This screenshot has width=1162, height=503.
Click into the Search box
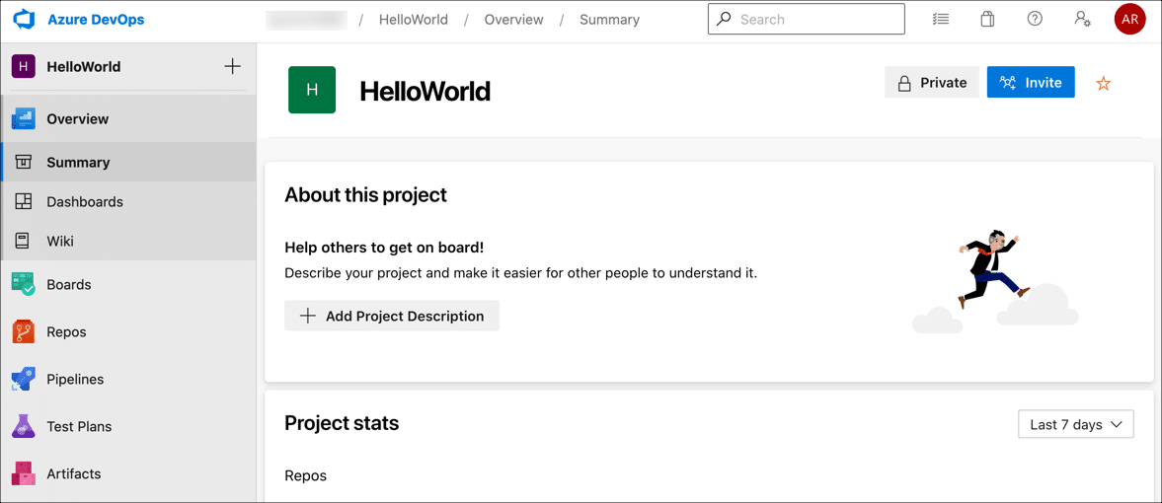click(x=815, y=20)
